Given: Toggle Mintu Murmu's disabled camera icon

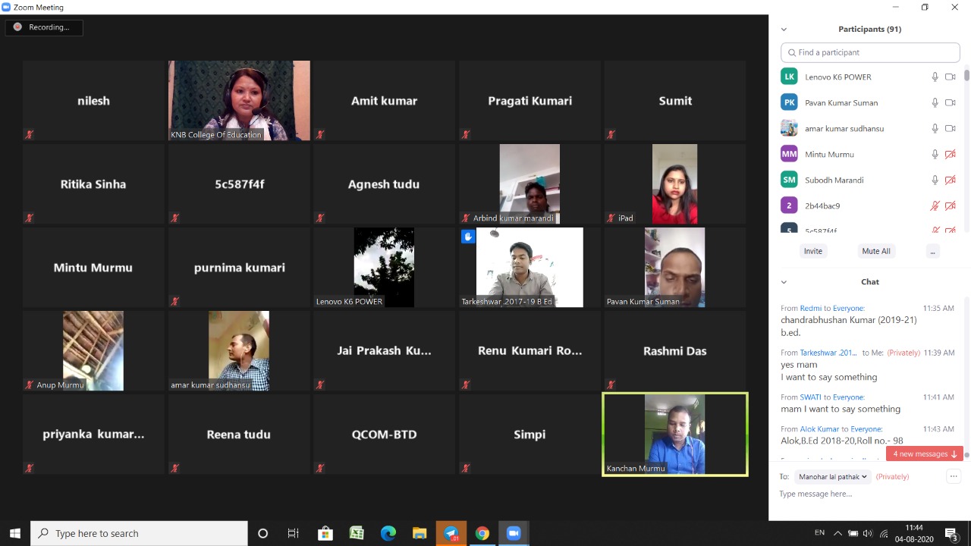Looking at the screenshot, I should (x=950, y=154).
